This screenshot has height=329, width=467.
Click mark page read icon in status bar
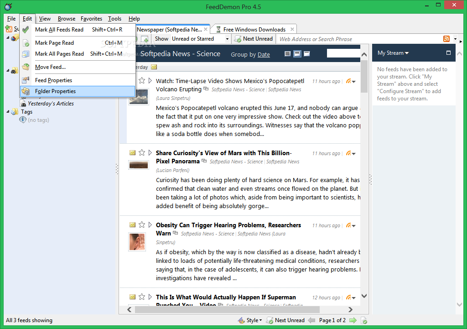(363, 321)
